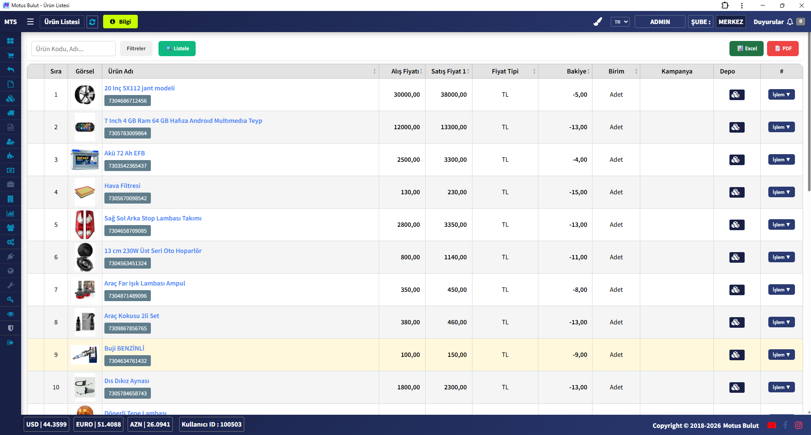Expand the İşlem dropdown for Hava Filtresi

coord(781,192)
